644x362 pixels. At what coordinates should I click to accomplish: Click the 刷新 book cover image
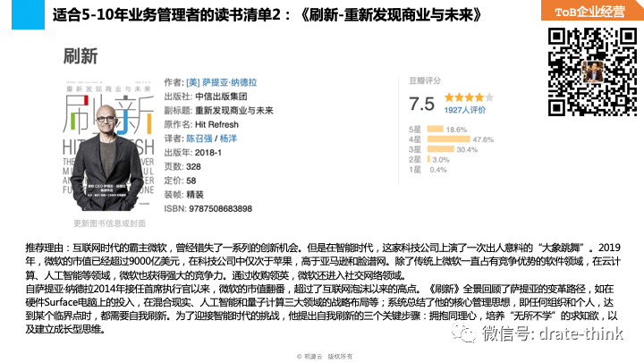click(108, 147)
